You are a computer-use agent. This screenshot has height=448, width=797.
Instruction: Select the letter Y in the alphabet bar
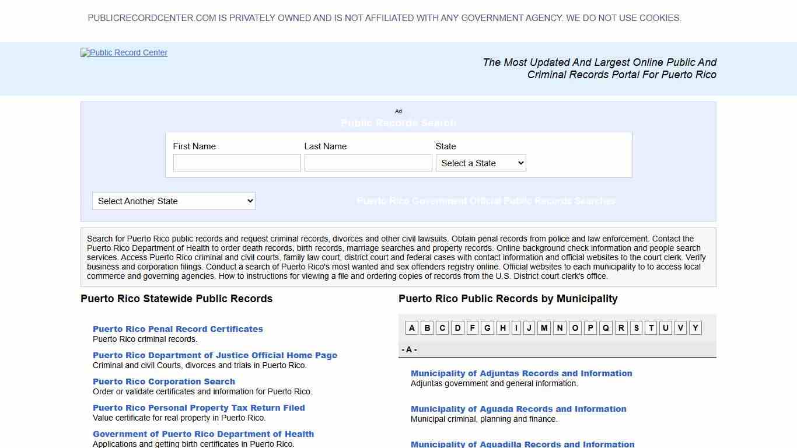coord(694,328)
